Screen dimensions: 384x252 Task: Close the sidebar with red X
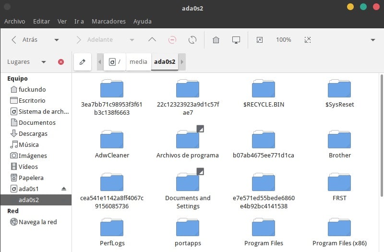61,62
